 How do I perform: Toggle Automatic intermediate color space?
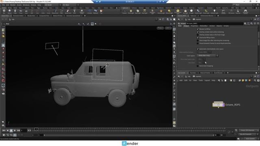click(197, 49)
